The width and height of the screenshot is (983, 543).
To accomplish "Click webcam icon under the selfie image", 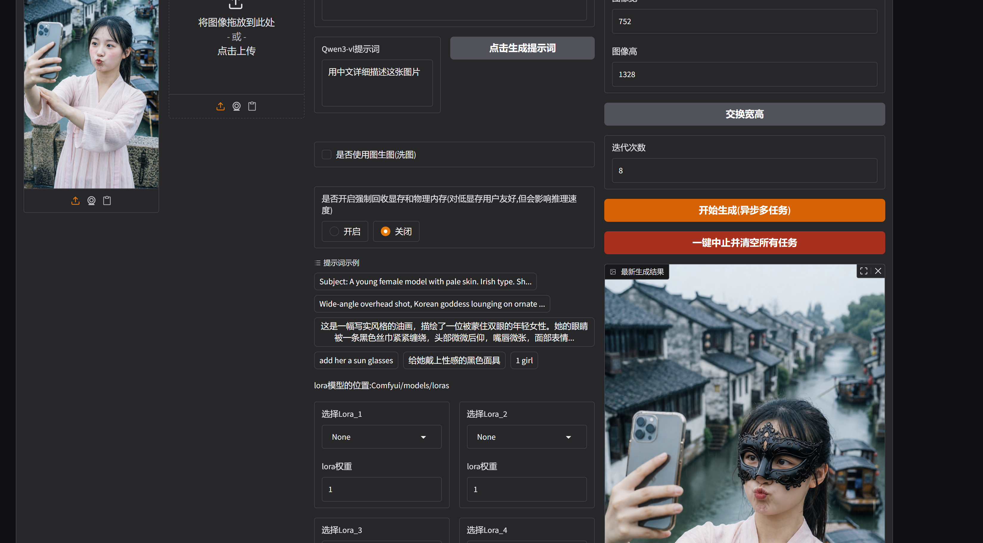I will click(x=91, y=201).
